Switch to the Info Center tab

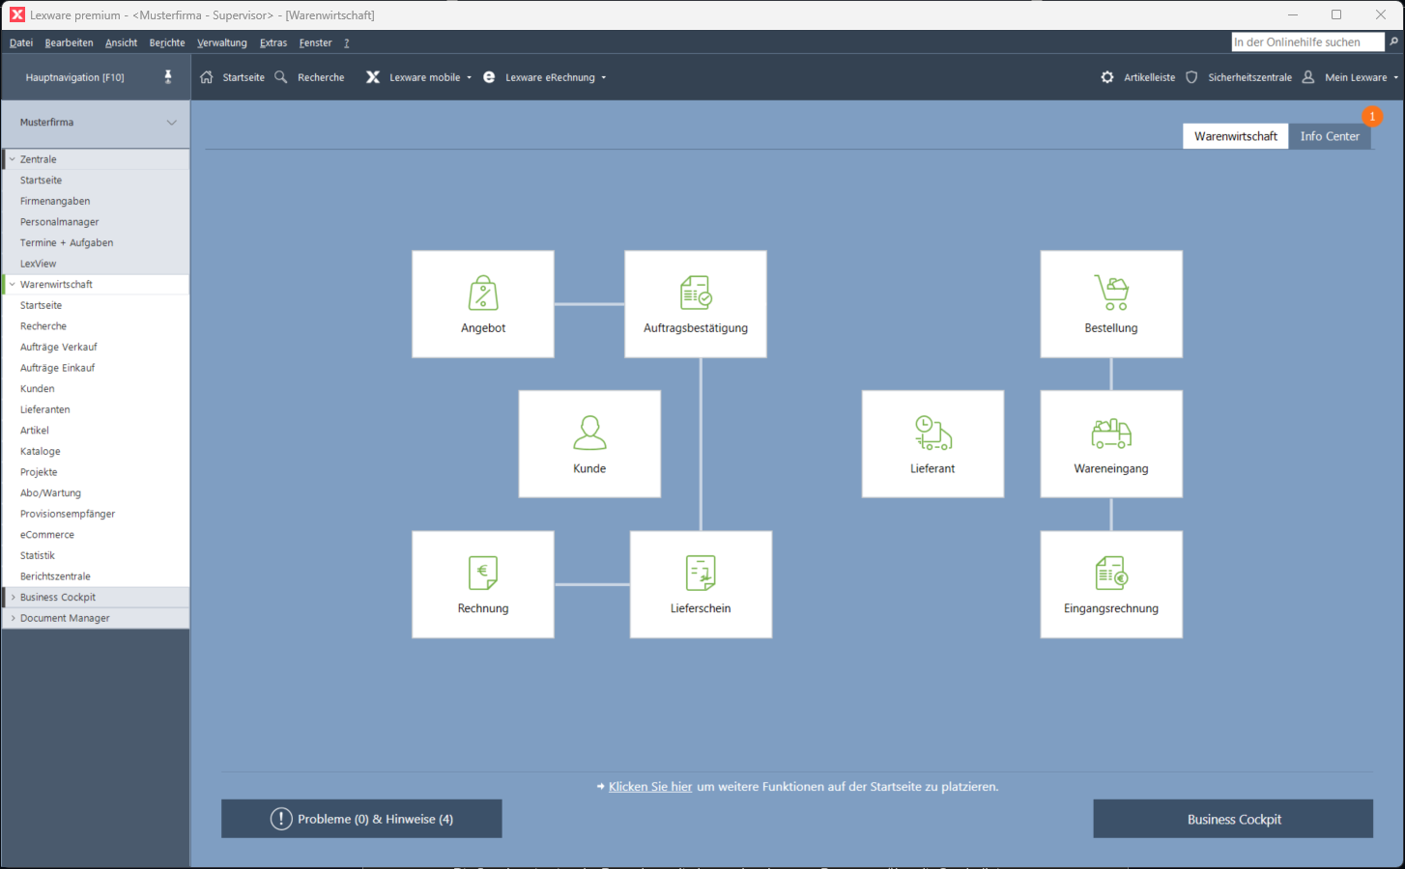pos(1330,136)
